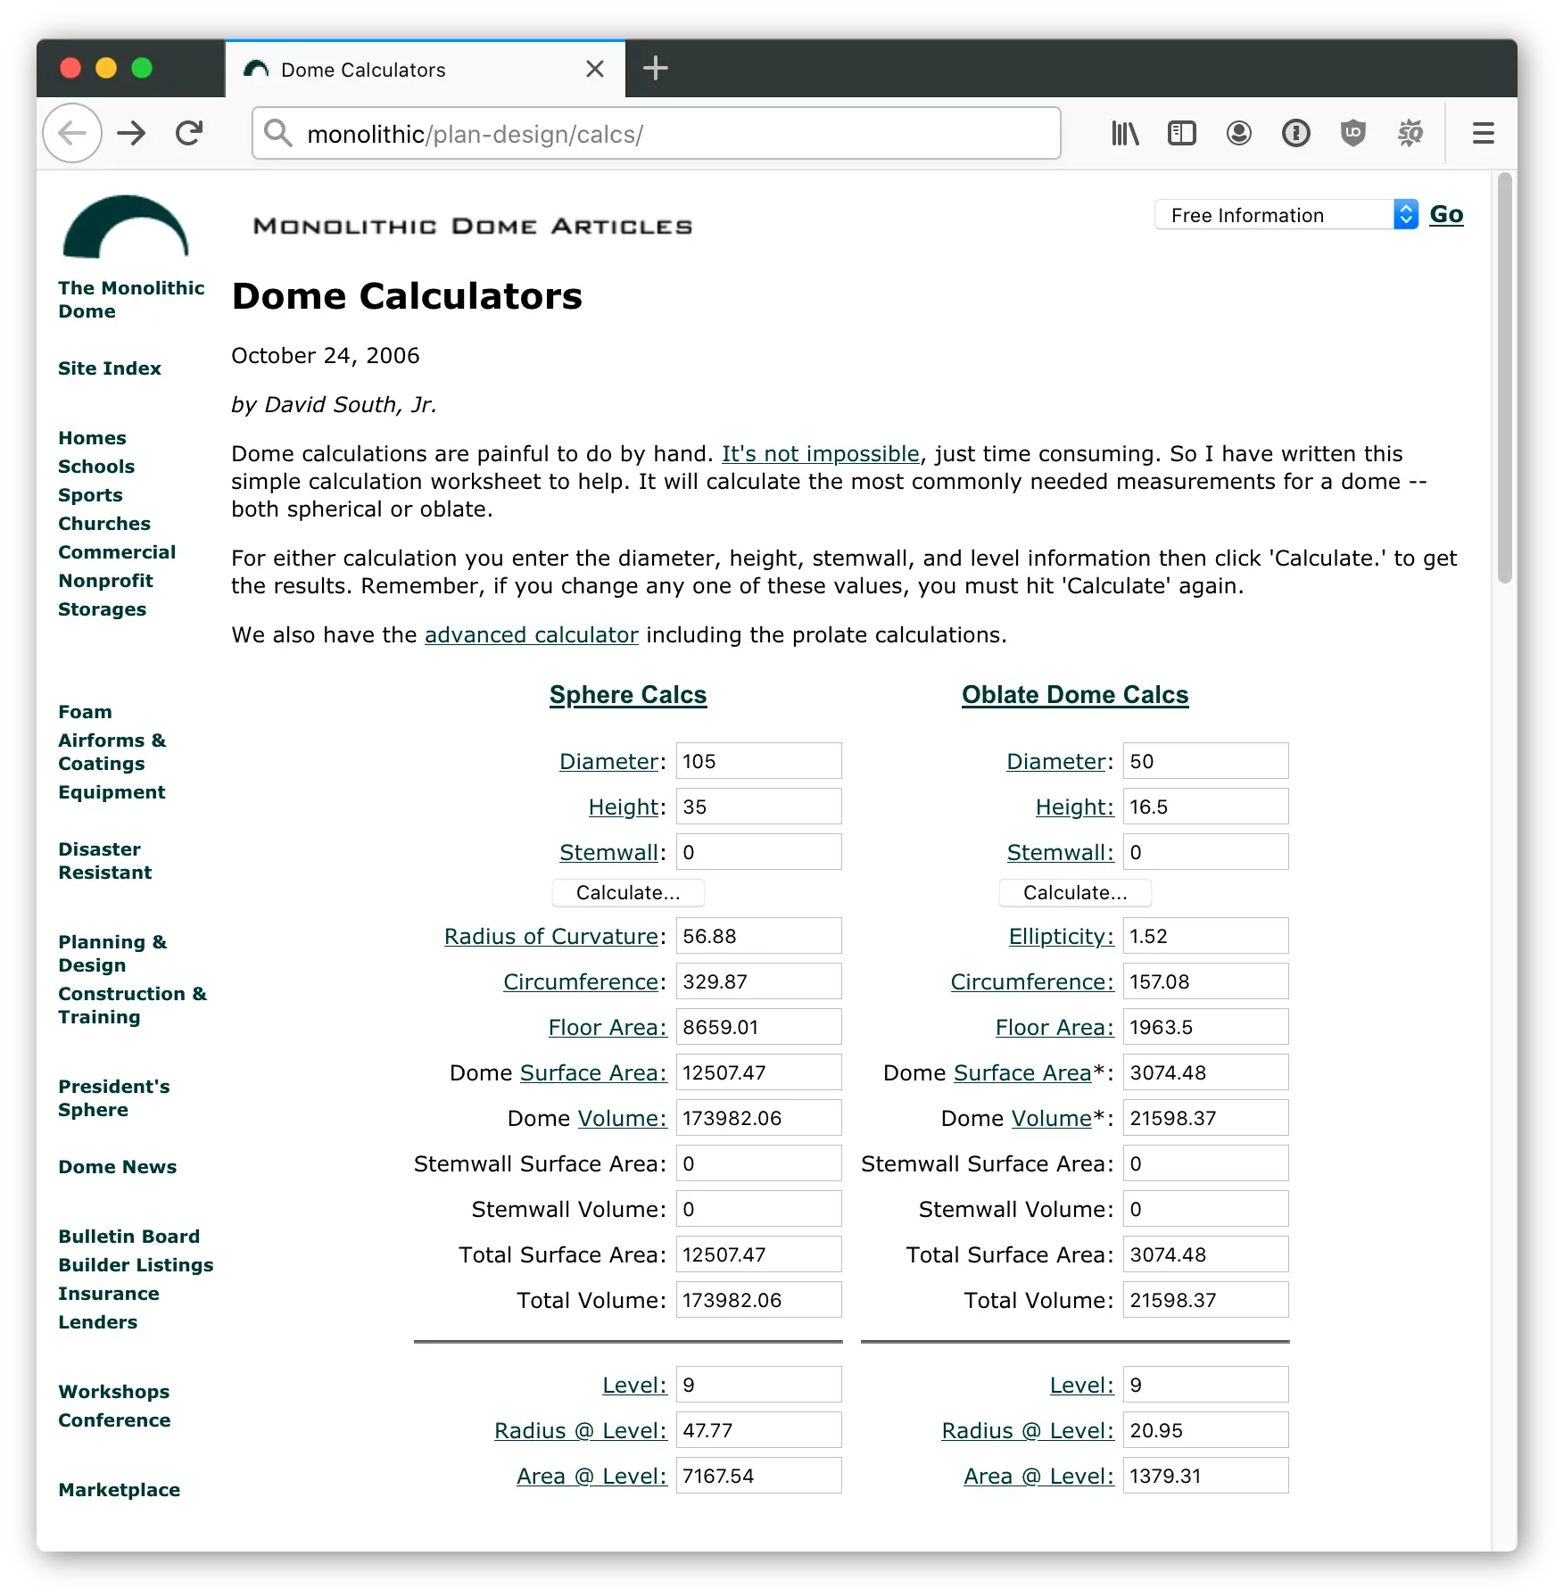
Task: Go to Homes in sidebar navigation
Action: 92,438
